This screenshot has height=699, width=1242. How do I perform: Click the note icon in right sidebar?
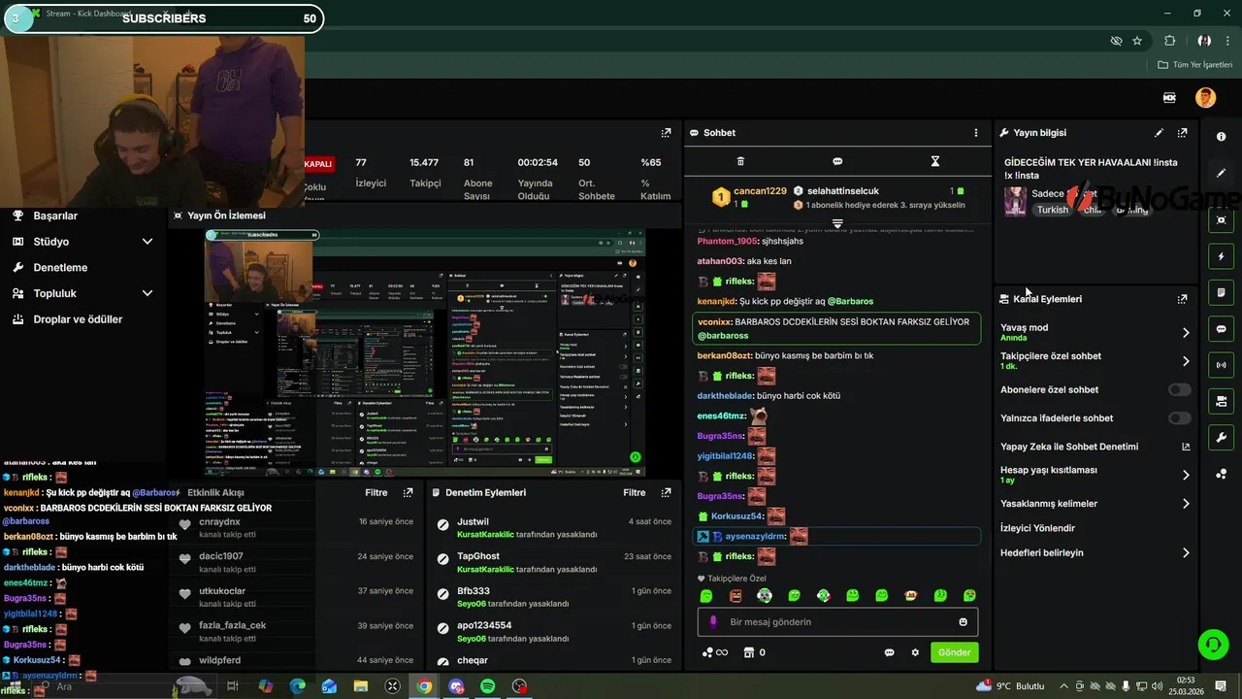point(1221,293)
